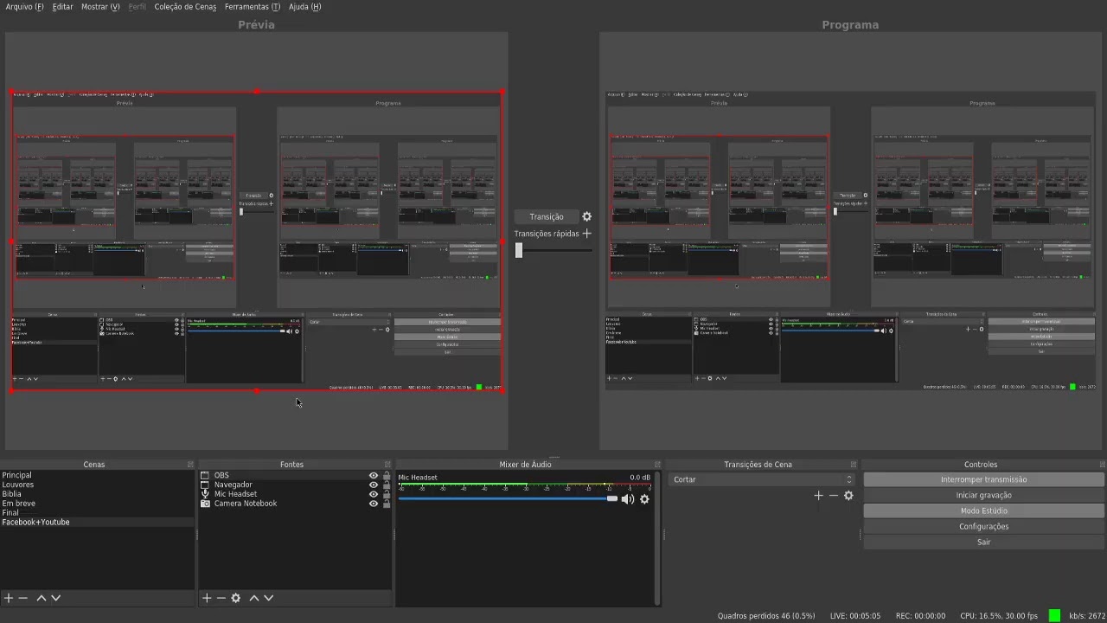Hide the Camera Notebook source
This screenshot has width=1107, height=623.
coord(374,504)
